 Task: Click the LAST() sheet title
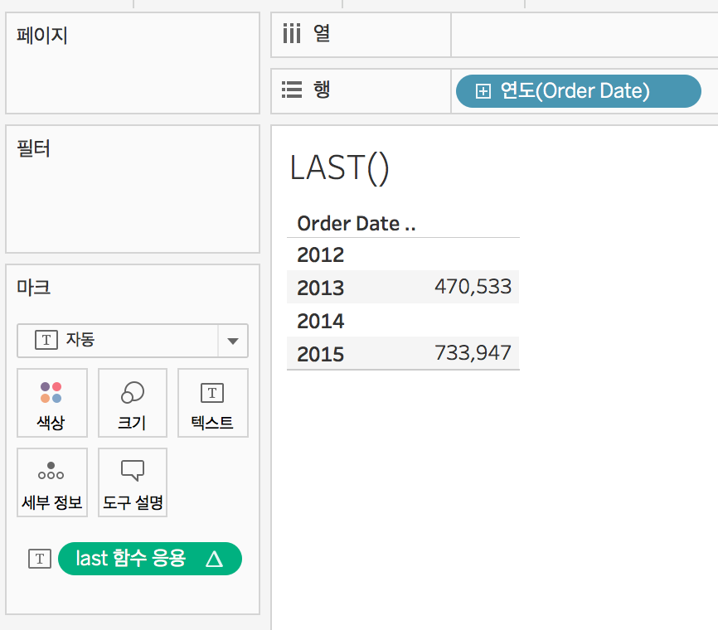coord(340,168)
